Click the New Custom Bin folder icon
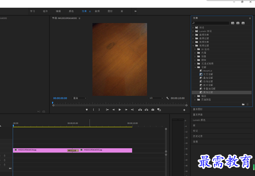 coord(243,105)
